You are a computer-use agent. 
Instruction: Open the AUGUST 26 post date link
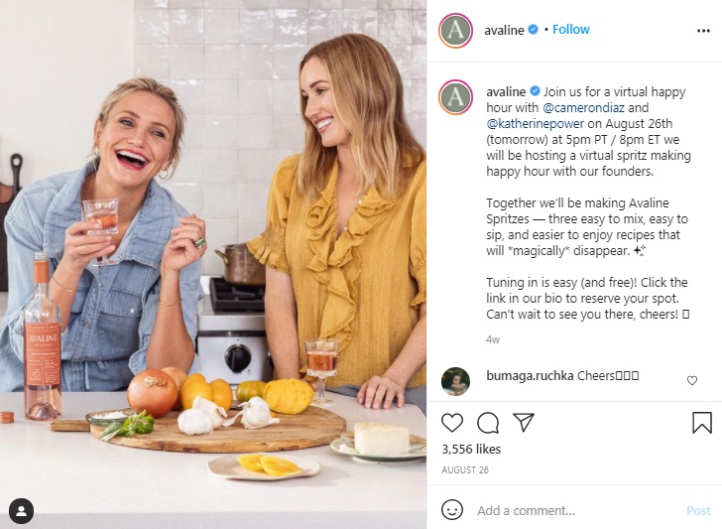[465, 470]
